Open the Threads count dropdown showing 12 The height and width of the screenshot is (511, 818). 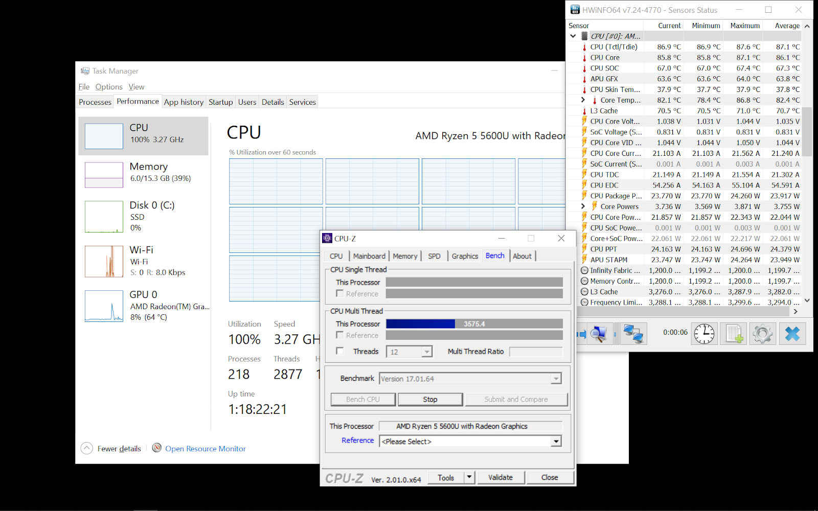pos(410,352)
